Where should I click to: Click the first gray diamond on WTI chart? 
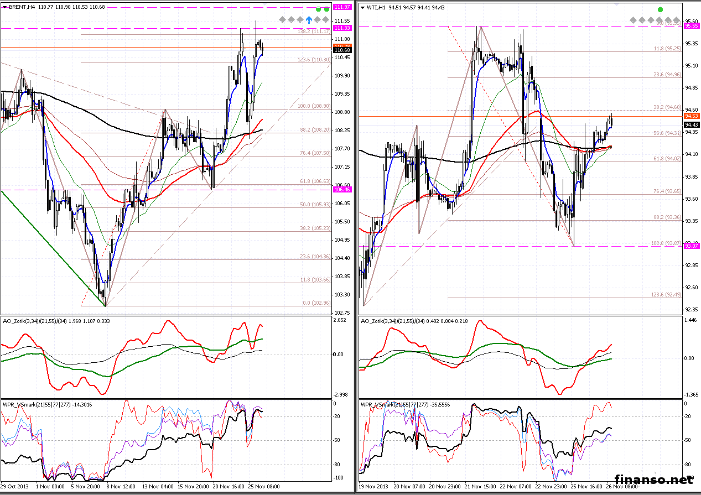pos(633,20)
